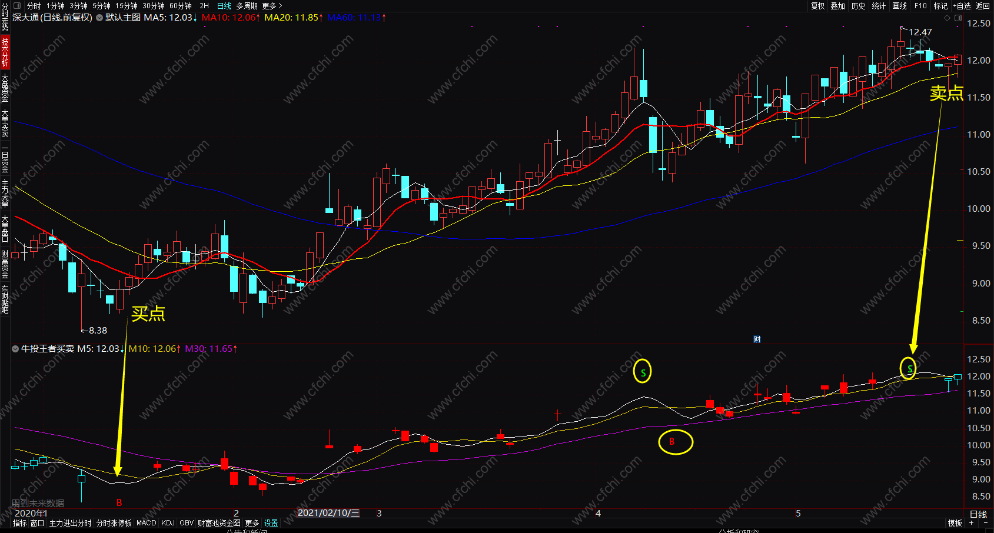
Task: Toggle the left panel layout icon
Action: coord(16,6)
